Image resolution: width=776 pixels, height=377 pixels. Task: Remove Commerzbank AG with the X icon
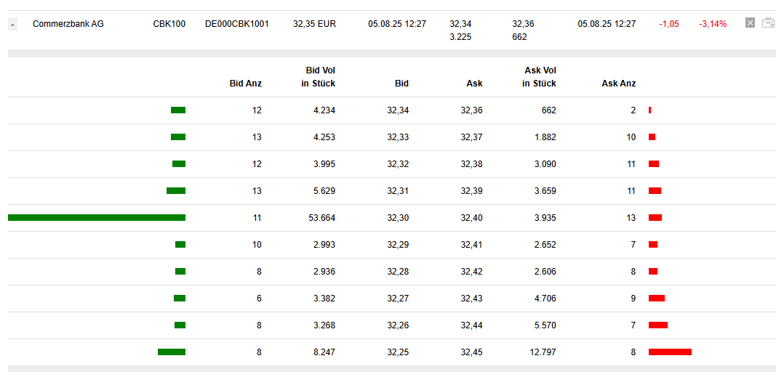pos(750,23)
